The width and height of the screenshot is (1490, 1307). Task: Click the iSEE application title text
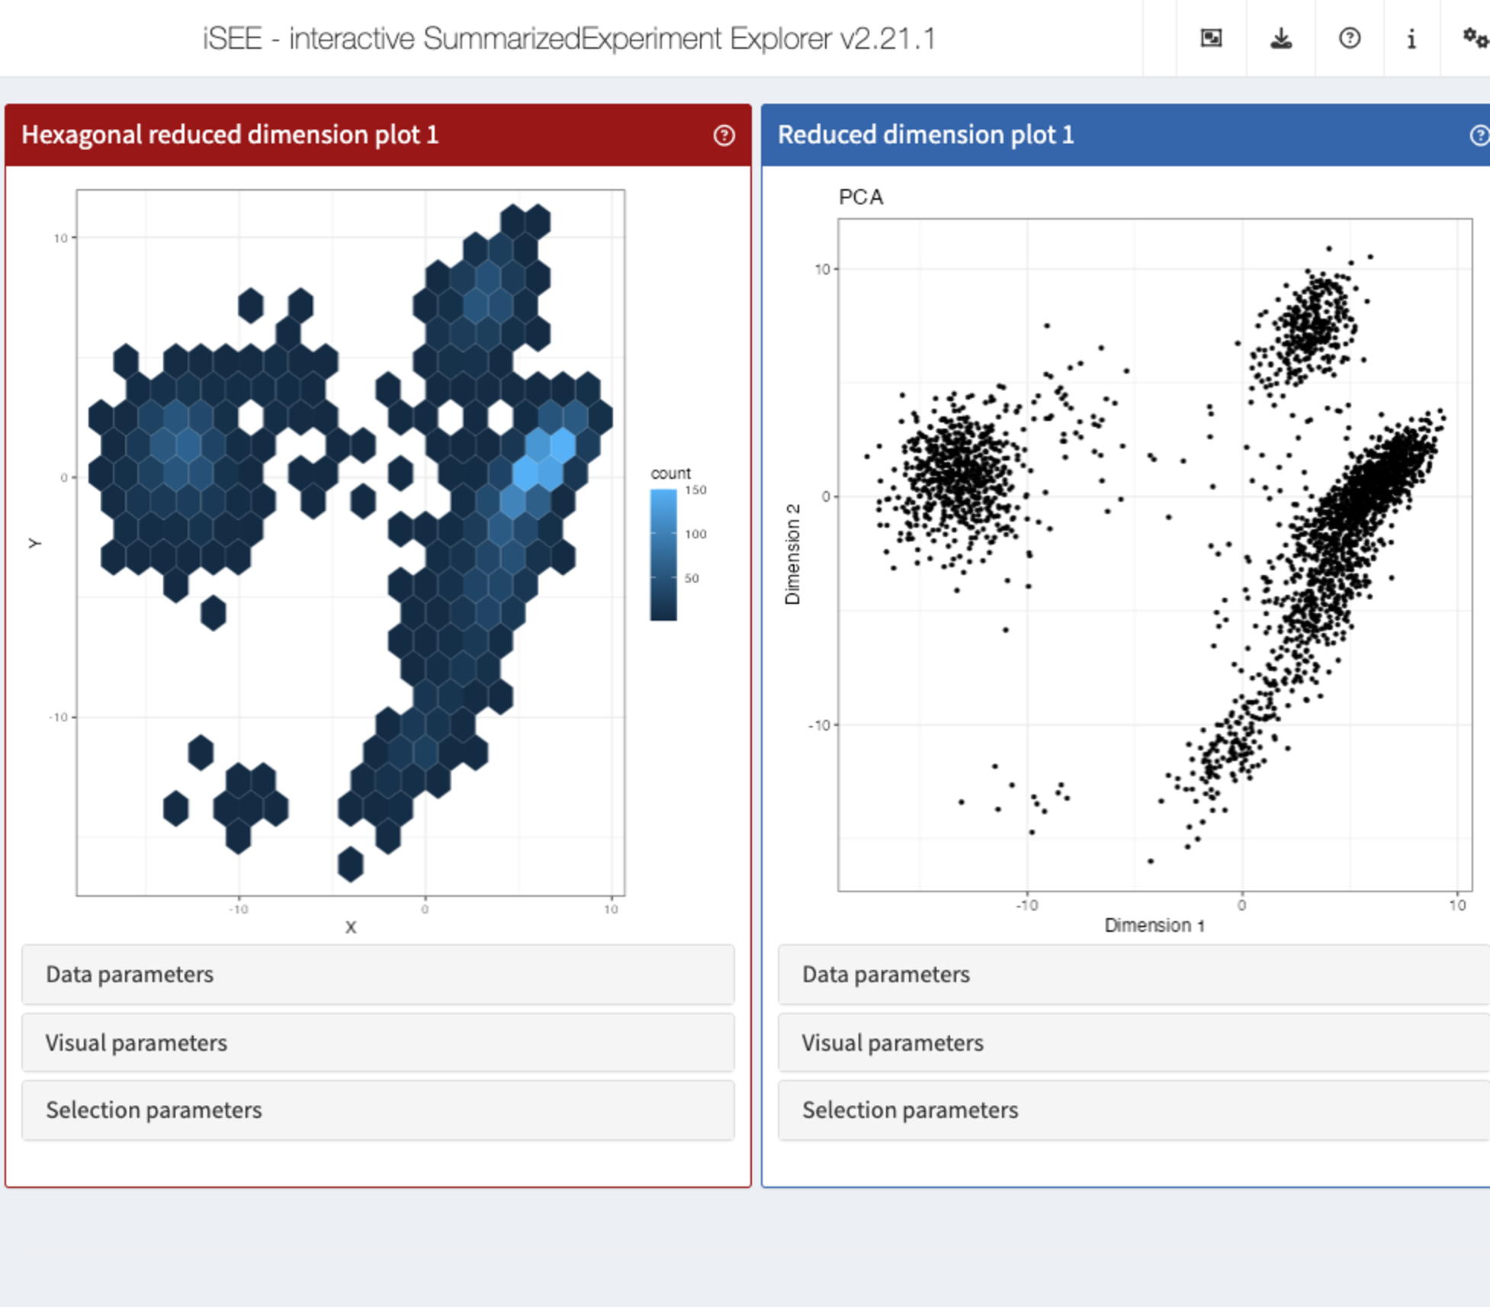(569, 38)
